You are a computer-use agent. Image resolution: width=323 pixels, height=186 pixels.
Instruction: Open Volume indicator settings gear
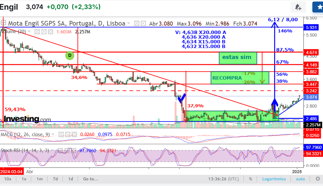[44, 32]
